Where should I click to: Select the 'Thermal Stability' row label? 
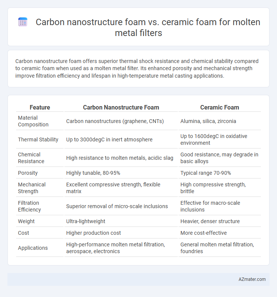(x=38, y=139)
